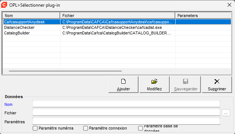Select the CatalogBuilder plug-in row
The height and width of the screenshot is (134, 235).
(x=117, y=33)
